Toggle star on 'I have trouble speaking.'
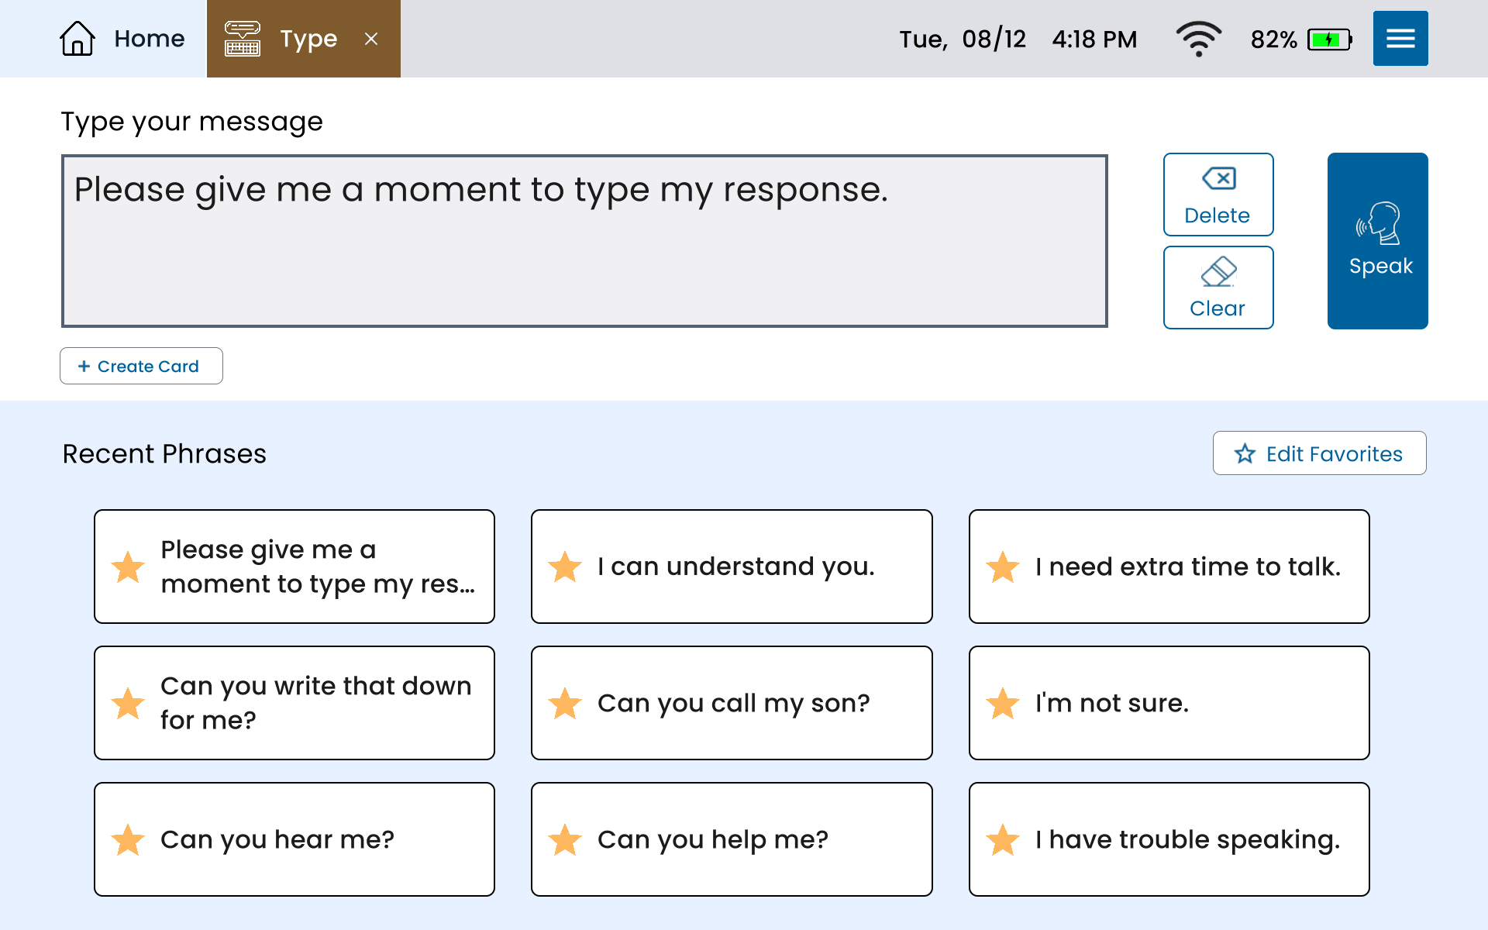 (1002, 840)
